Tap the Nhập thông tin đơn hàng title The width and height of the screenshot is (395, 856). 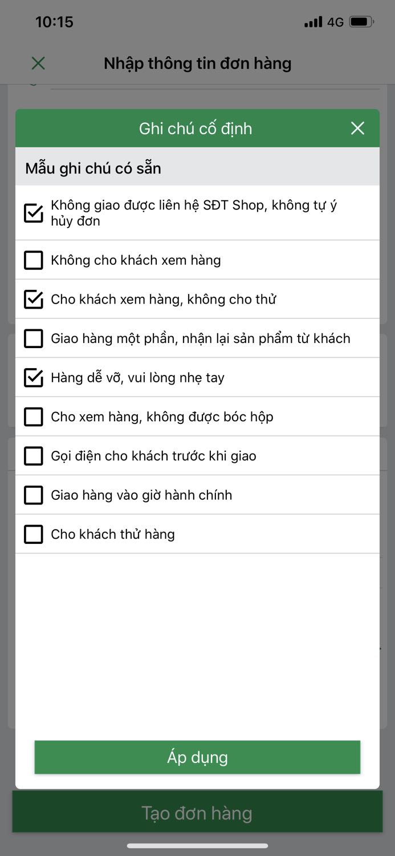197,63
